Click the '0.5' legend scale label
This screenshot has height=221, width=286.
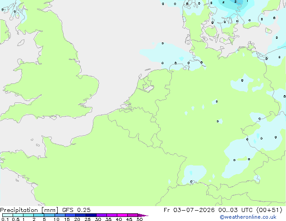click(16, 219)
